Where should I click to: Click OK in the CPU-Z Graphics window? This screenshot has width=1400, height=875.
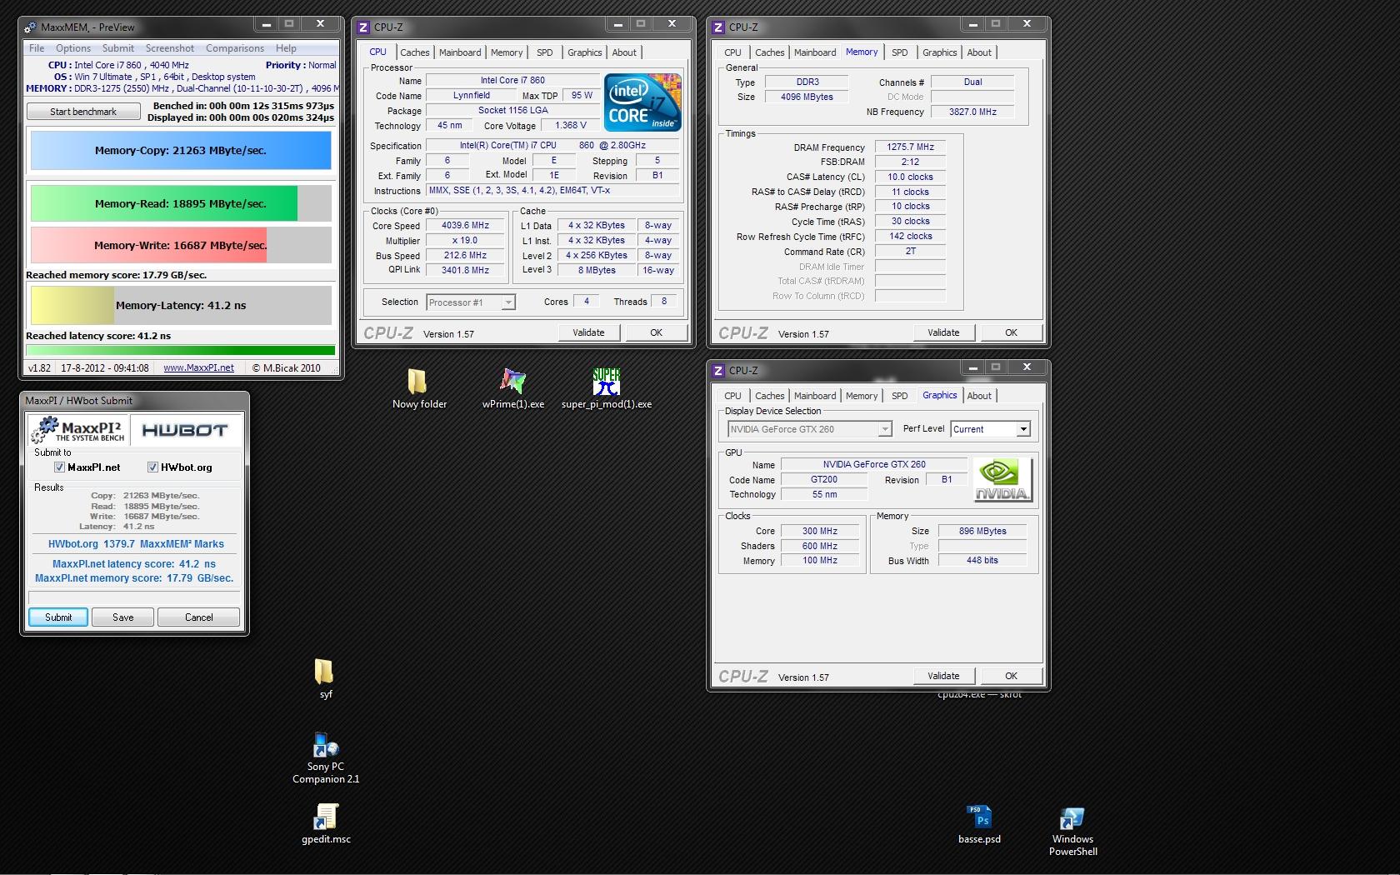coord(1011,676)
